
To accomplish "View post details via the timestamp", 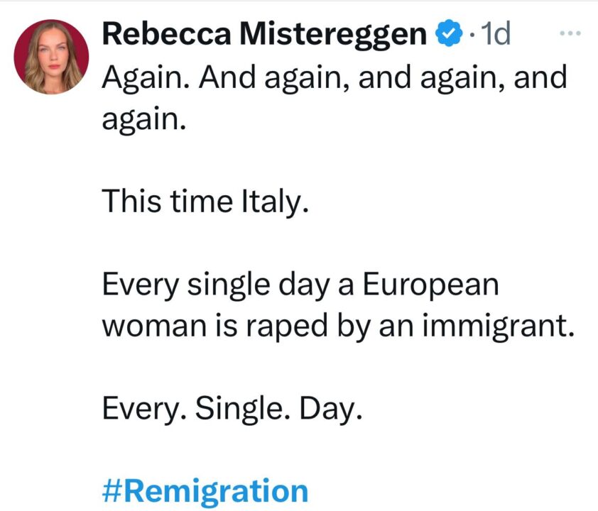I will coord(494,34).
